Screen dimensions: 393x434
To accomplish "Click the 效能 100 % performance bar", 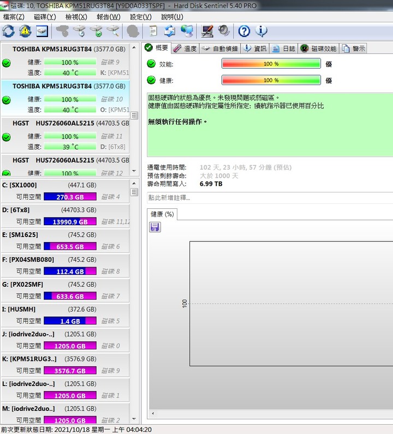I will click(x=271, y=64).
